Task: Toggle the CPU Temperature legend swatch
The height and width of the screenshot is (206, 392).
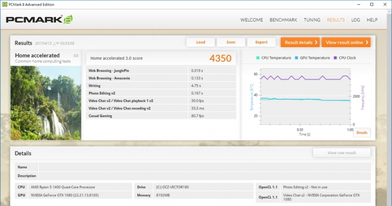Action: click(258, 58)
